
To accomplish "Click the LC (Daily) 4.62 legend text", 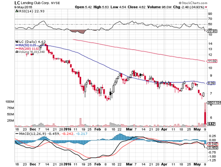I will click(32, 42).
